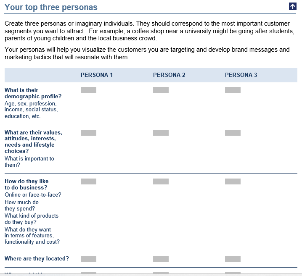Click the 'Your top three personas' heading

tap(51, 8)
